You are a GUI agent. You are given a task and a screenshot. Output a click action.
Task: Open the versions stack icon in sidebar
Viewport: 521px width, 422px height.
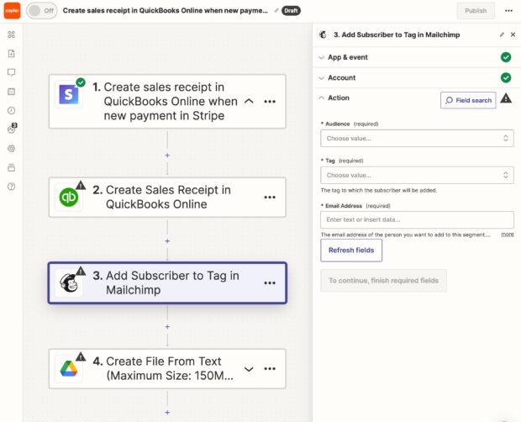[x=11, y=167]
